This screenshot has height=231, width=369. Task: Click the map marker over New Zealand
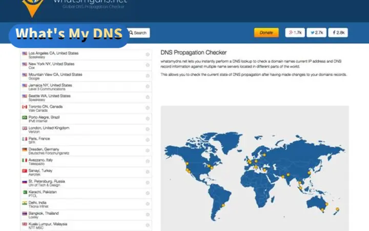click(x=337, y=209)
